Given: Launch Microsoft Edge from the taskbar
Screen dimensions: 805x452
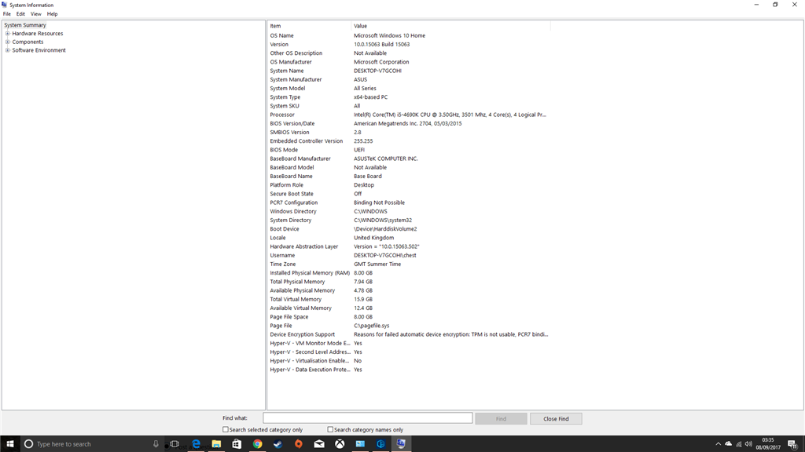Looking at the screenshot, I should tap(196, 444).
